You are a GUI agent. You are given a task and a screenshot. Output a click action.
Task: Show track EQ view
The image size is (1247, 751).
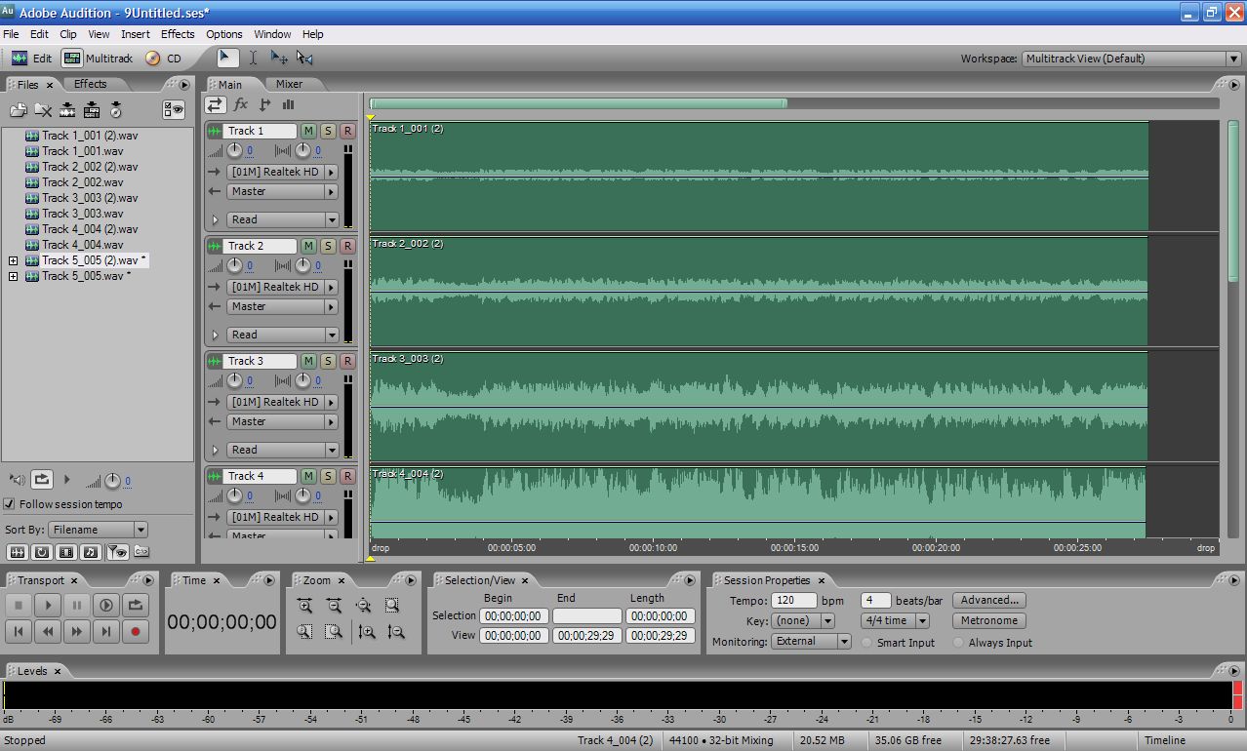[x=289, y=104]
